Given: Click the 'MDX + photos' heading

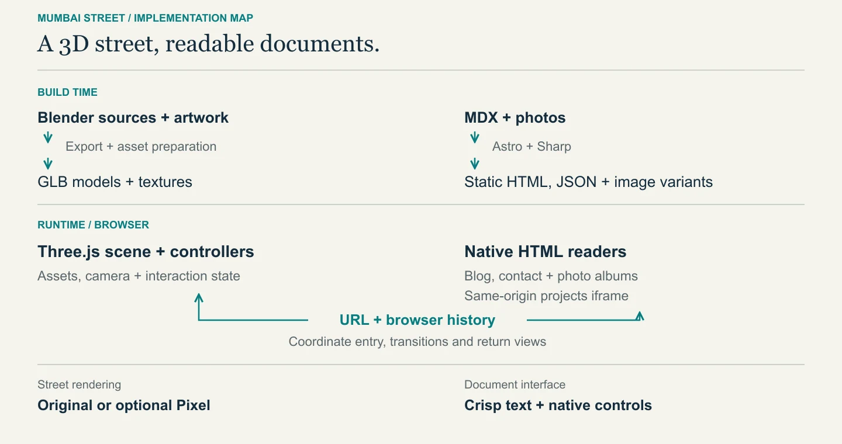Looking at the screenshot, I should 515,117.
